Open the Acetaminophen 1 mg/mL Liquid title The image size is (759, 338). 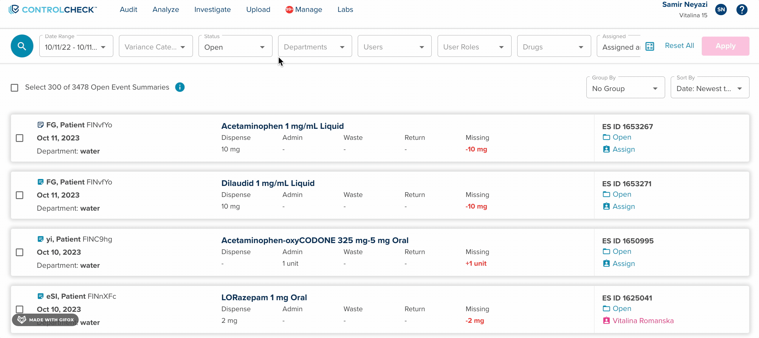[282, 126]
